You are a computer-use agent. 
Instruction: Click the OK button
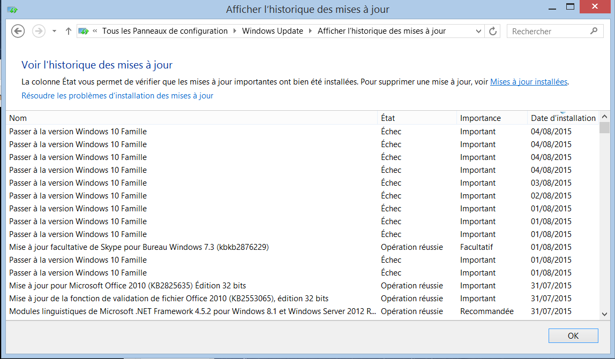click(573, 336)
